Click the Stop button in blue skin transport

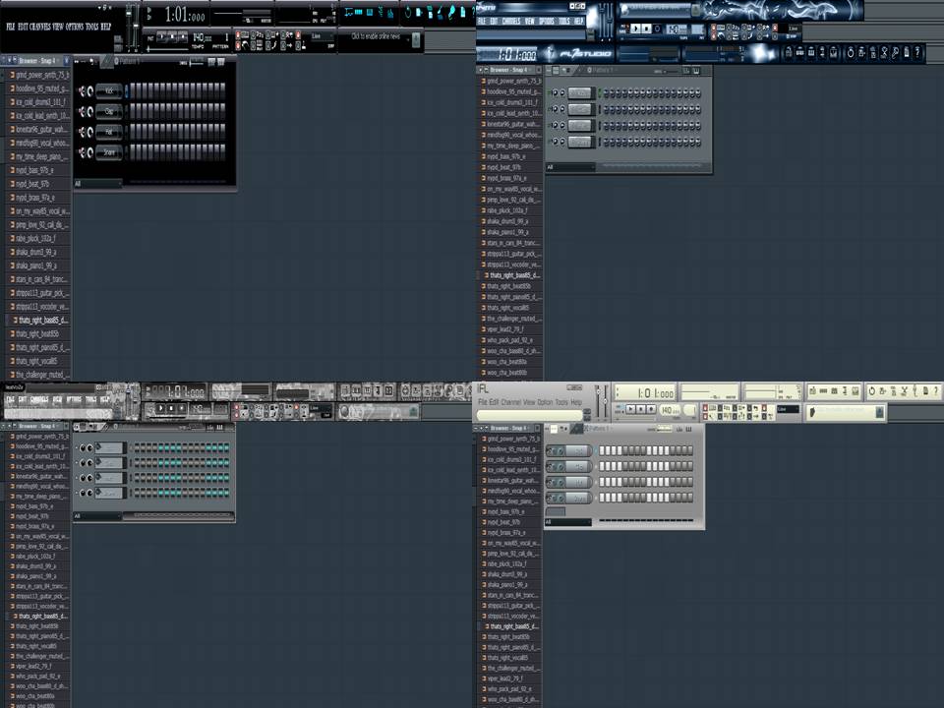647,29
